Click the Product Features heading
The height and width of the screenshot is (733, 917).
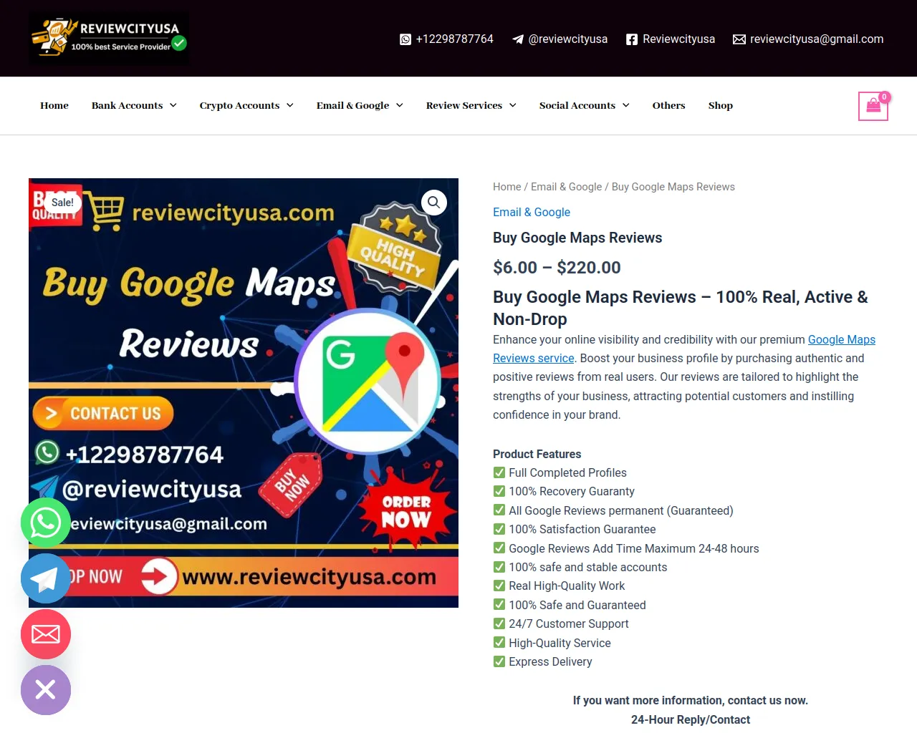pos(537,454)
